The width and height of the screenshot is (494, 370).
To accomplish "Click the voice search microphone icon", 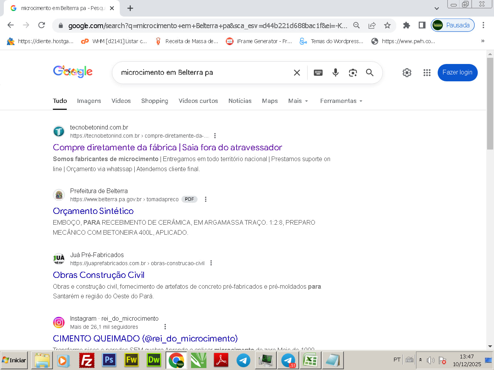I will [335, 72].
